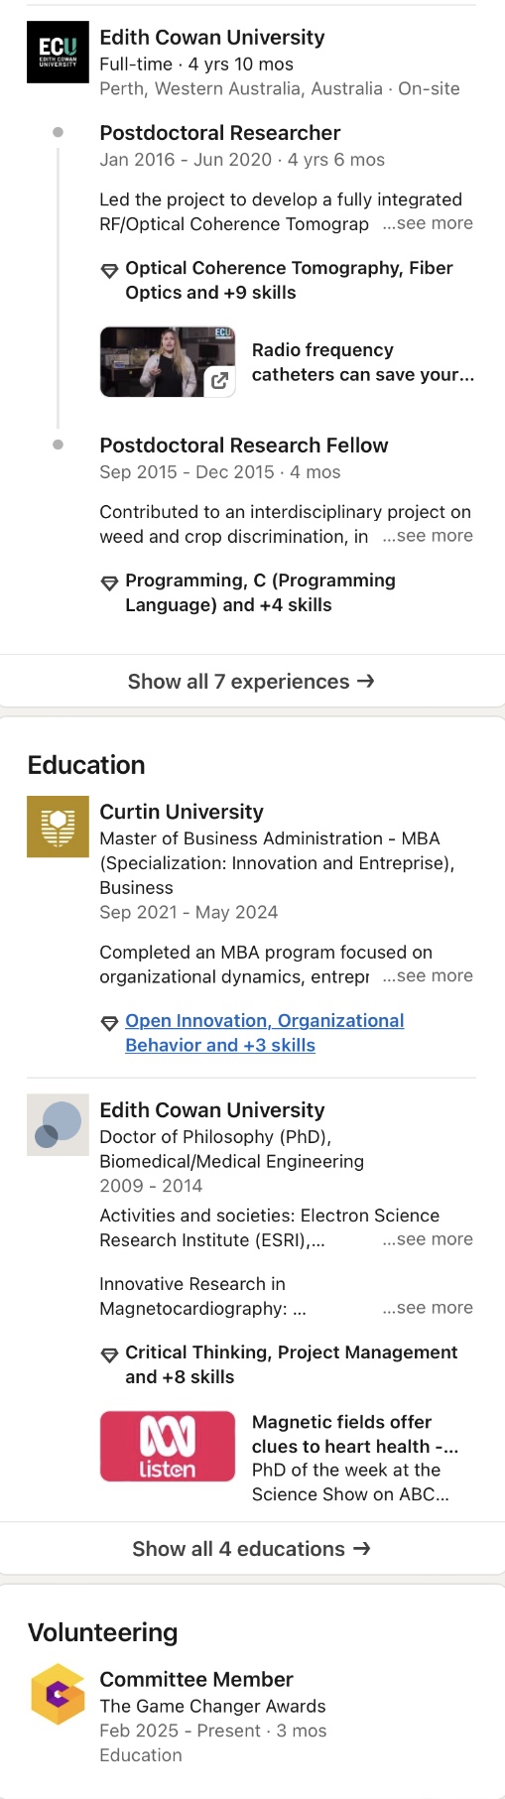Expand Activities and societies see more
This screenshot has width=505, height=1799.
tap(428, 1239)
